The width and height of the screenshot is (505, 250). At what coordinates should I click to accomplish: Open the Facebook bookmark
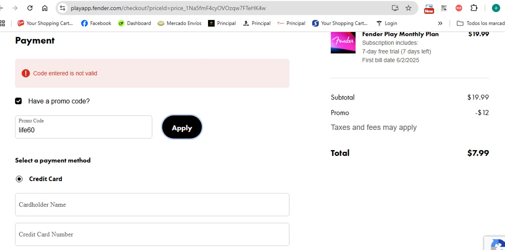pyautogui.click(x=96, y=23)
